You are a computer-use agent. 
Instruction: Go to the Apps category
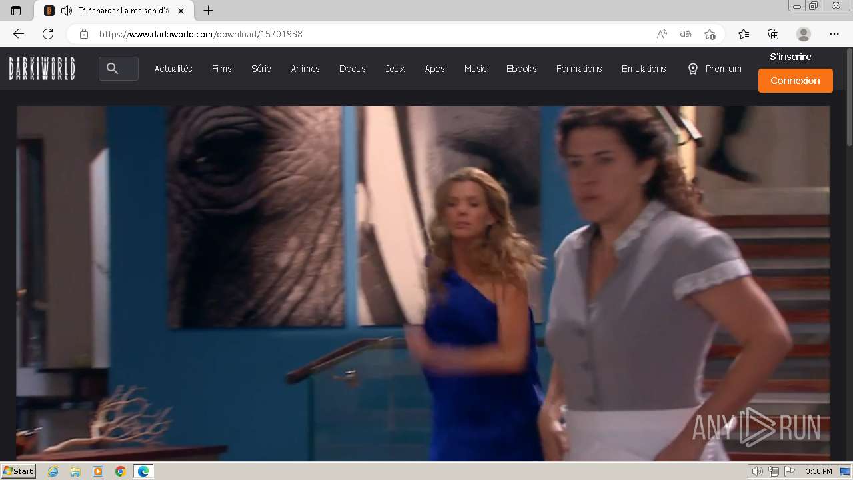pyautogui.click(x=434, y=69)
